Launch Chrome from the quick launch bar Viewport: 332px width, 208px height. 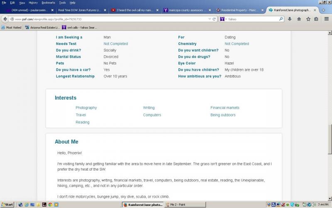[x=50, y=205]
